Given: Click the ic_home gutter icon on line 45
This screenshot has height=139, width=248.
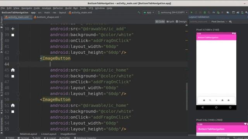Looking at the screenshot, I should (13, 70).
